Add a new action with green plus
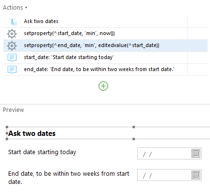This screenshot has height=194, width=210. [103, 86]
